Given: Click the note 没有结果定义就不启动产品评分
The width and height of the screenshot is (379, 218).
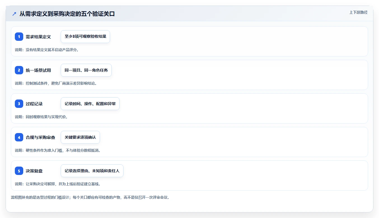Looking at the screenshot, I should point(47,50).
